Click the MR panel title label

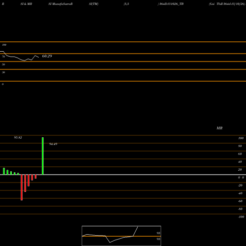[x=219, y=128]
